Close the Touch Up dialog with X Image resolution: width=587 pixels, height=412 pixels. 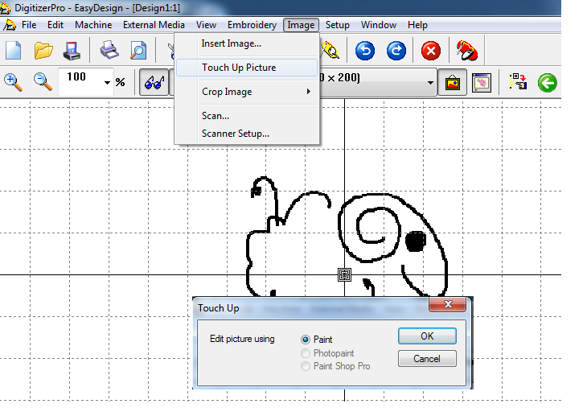click(447, 304)
